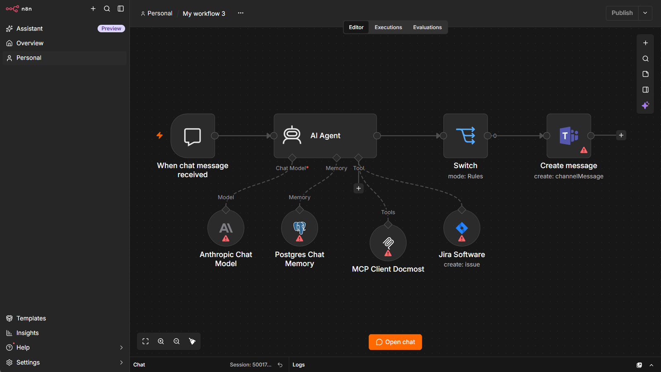This screenshot has height=372, width=661.
Task: Open workflow options ellipsis menu
Action: 240,13
